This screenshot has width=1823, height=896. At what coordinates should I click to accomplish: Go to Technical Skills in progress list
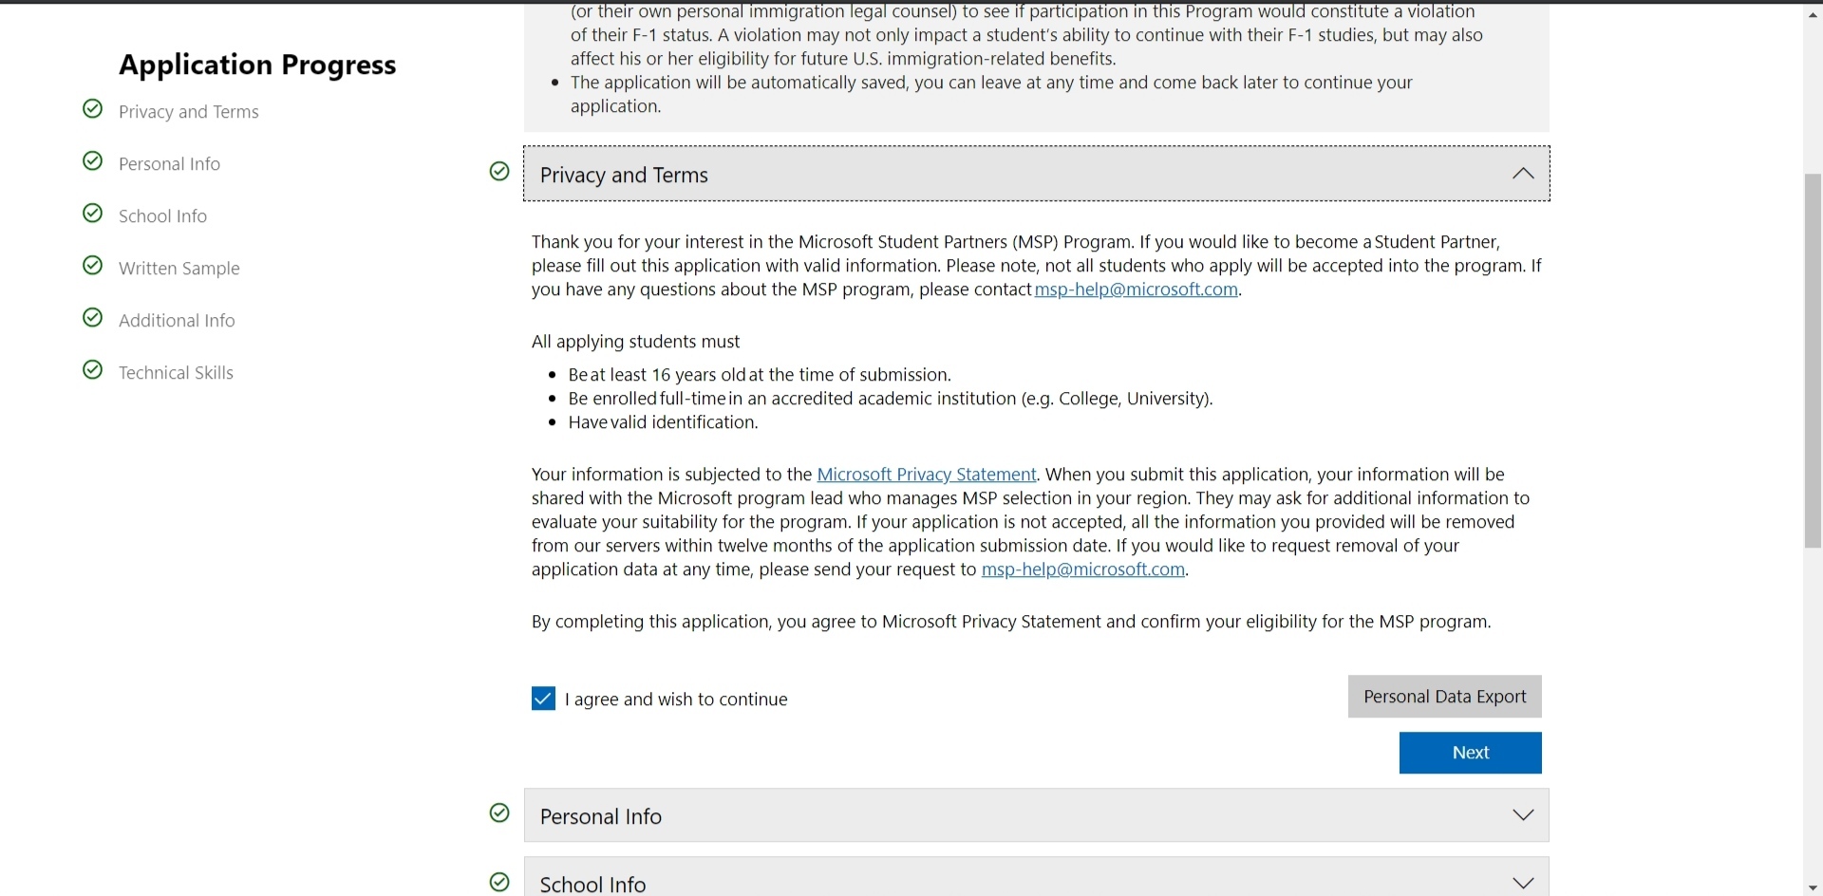(x=176, y=373)
